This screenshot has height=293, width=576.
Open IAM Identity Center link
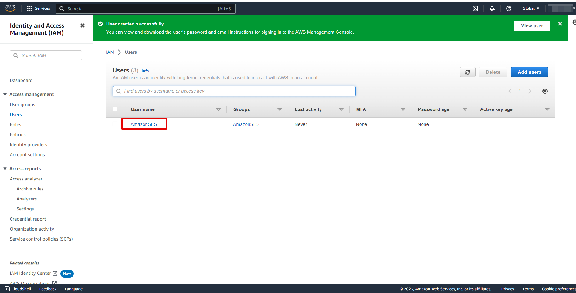pyautogui.click(x=30, y=273)
